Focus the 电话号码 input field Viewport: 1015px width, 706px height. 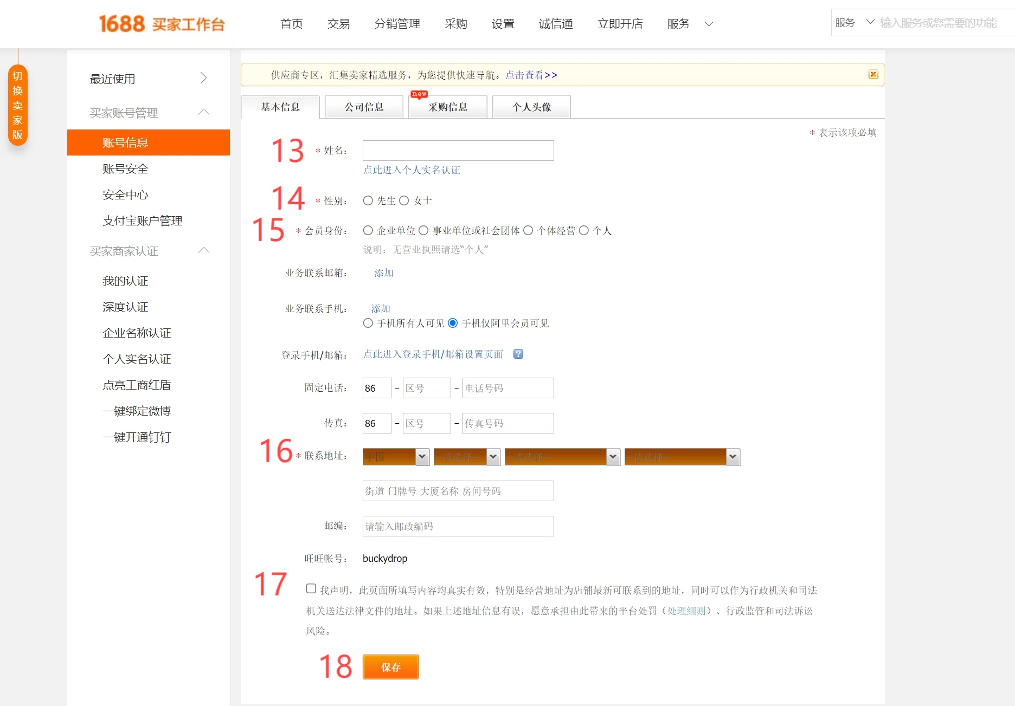click(x=507, y=388)
